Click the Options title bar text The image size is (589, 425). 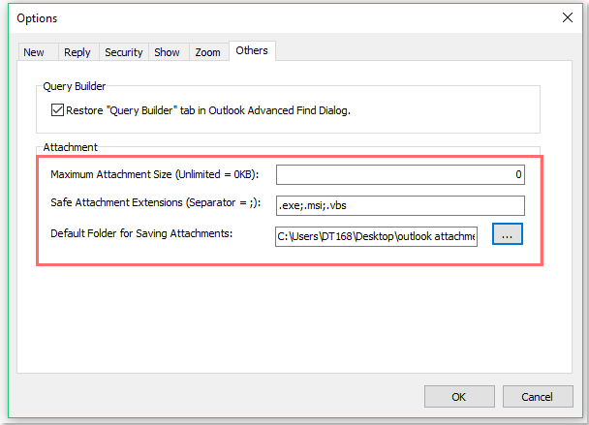tap(38, 18)
